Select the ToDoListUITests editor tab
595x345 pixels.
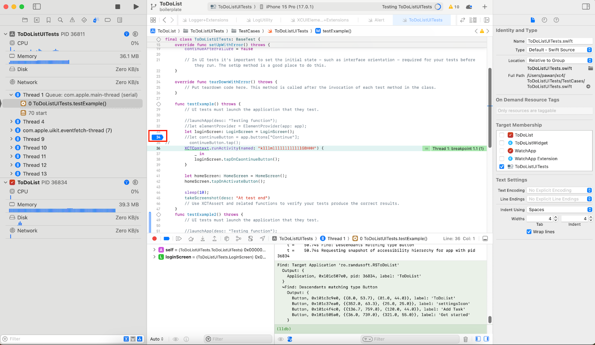pos(422,20)
